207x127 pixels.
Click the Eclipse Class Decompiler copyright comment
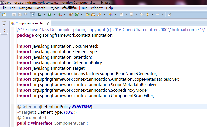click(x=111, y=30)
